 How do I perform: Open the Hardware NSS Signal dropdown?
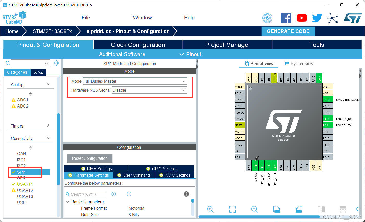[149, 90]
